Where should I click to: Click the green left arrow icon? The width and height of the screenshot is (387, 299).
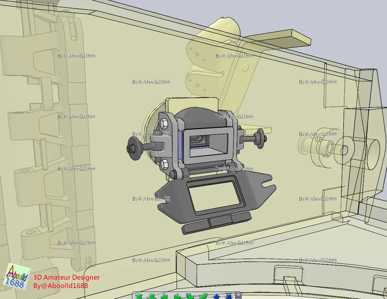tap(164, 296)
